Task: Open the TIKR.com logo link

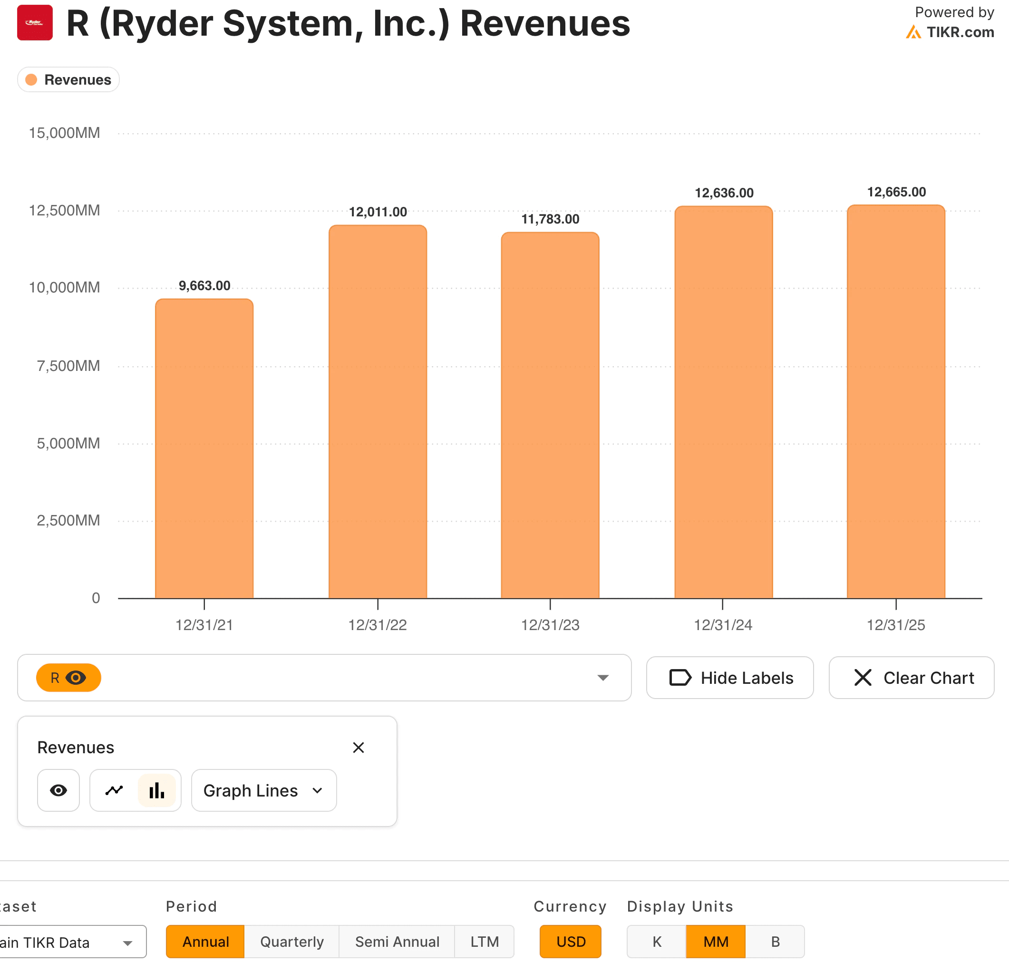Action: click(x=950, y=32)
